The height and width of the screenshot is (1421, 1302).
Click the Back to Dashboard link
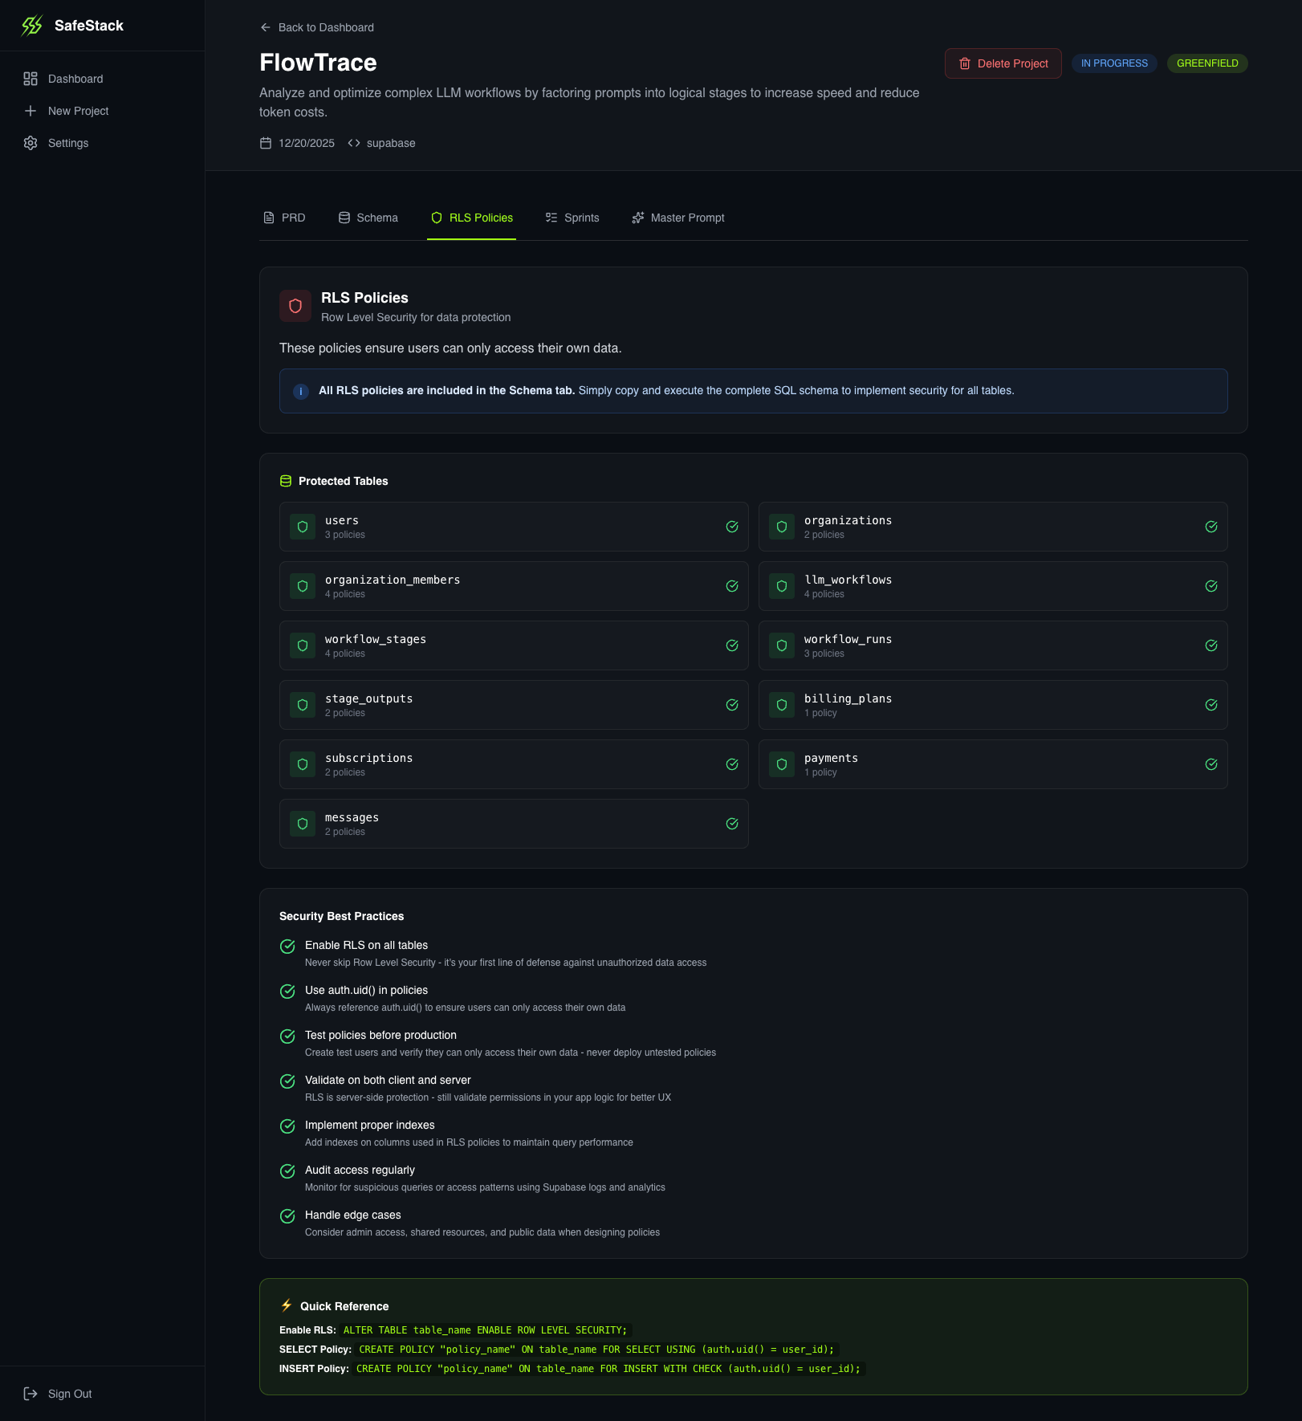point(318,26)
